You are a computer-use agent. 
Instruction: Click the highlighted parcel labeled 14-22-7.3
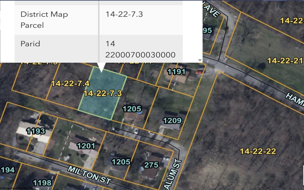coord(103,93)
